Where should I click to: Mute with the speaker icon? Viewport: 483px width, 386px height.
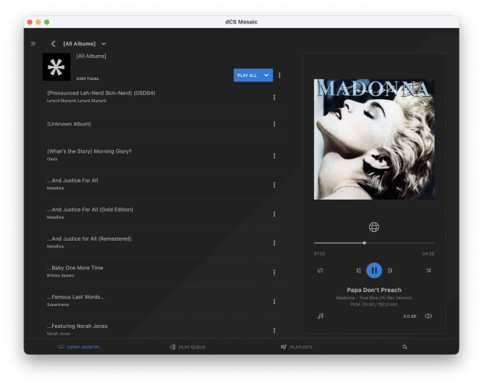[428, 316]
